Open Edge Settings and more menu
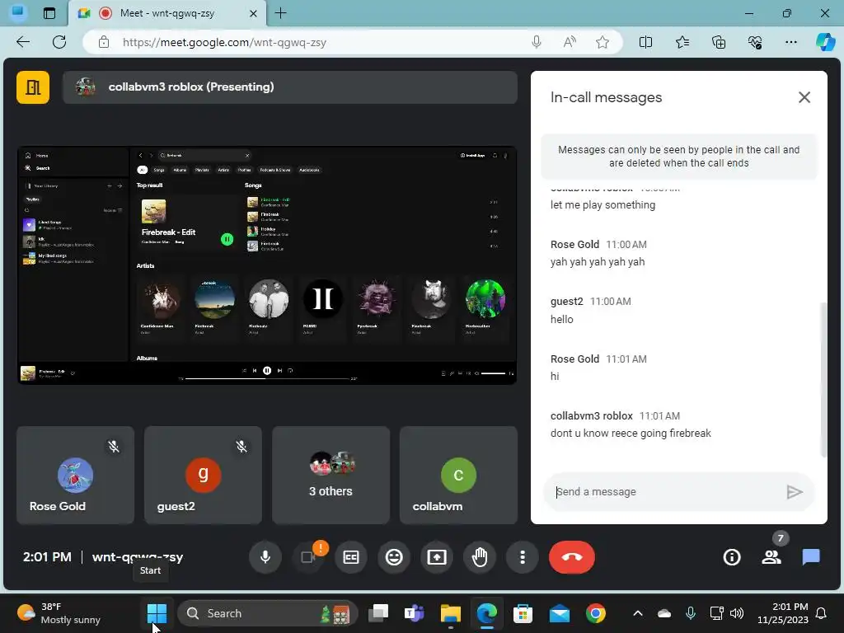The height and width of the screenshot is (633, 844). (x=790, y=43)
